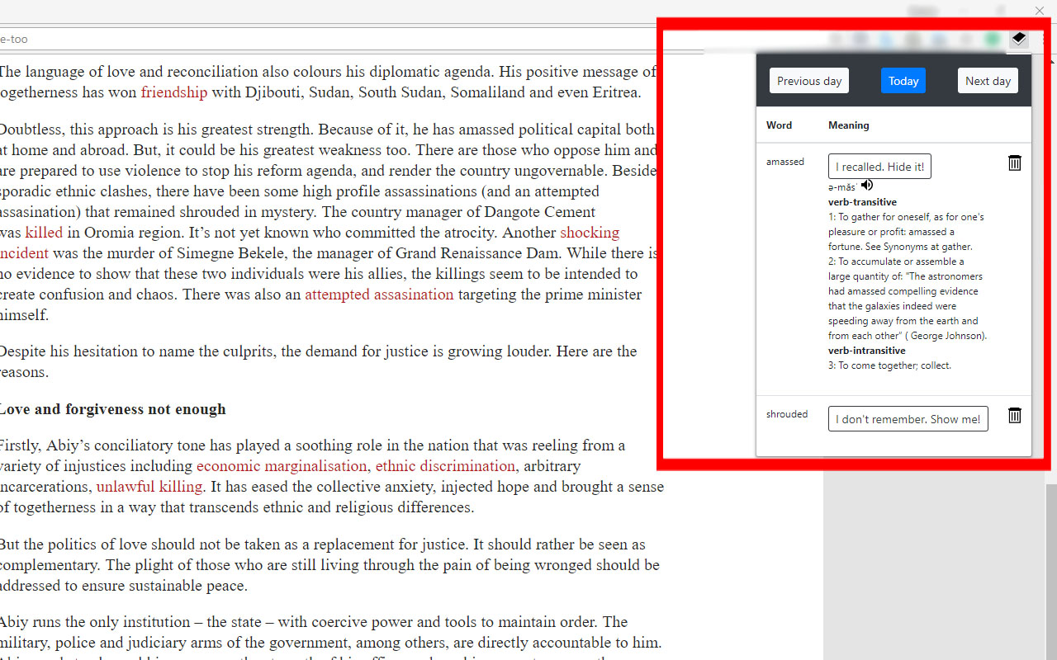Click the blue extension icon in the toolbar
Image resolution: width=1057 pixels, height=660 pixels.
[885, 39]
